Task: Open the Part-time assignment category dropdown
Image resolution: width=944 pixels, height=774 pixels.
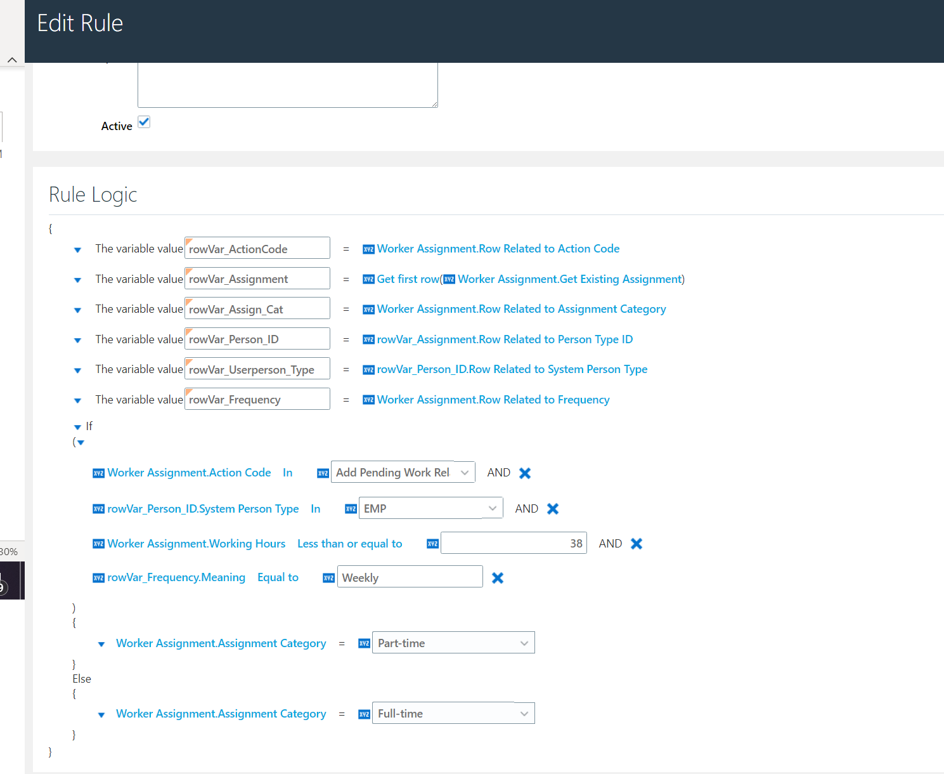Action: [453, 643]
